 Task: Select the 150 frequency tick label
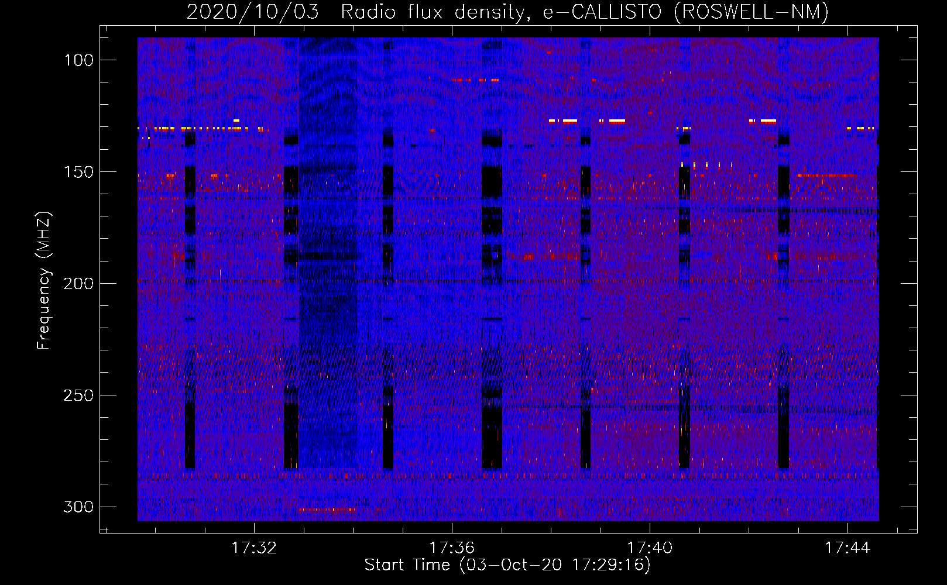pos(78,172)
